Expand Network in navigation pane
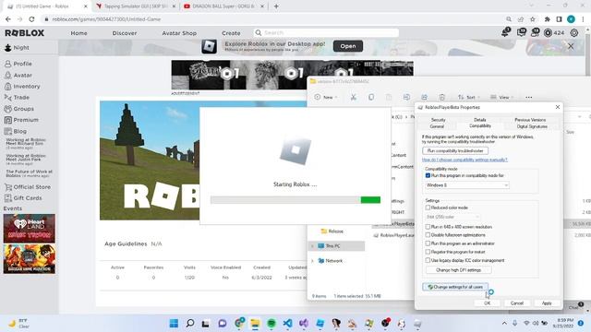The image size is (591, 332). click(x=312, y=260)
